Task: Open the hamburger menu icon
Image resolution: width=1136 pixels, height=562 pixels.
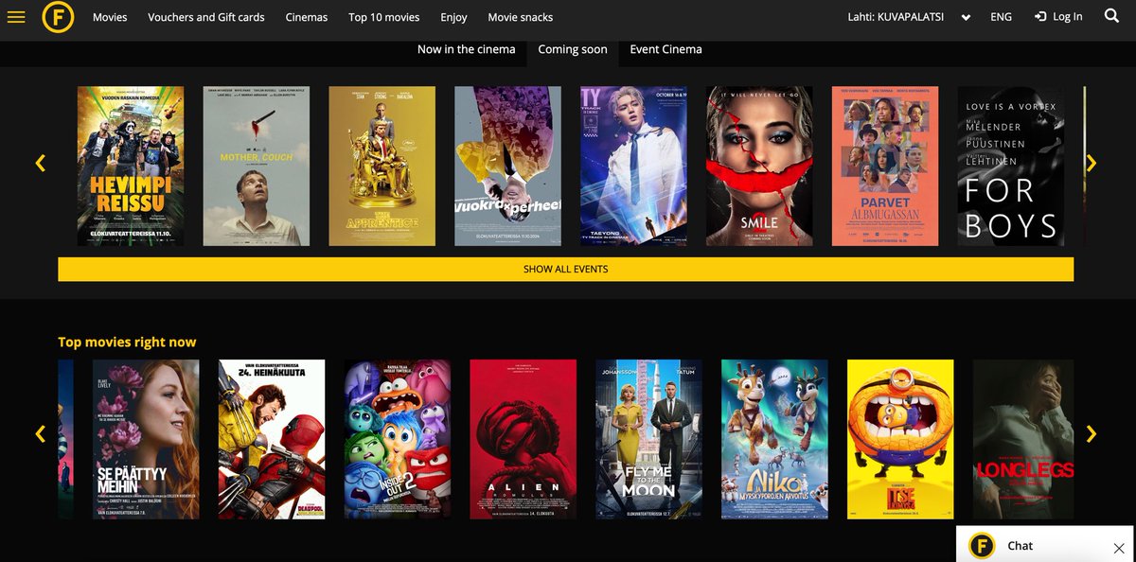Action: [16, 17]
